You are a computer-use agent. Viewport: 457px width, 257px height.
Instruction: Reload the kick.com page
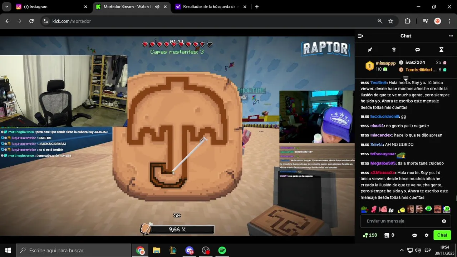pyautogui.click(x=31, y=21)
